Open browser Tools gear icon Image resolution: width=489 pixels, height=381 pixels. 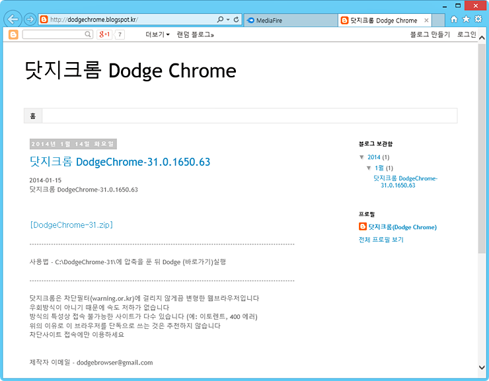(x=478, y=19)
